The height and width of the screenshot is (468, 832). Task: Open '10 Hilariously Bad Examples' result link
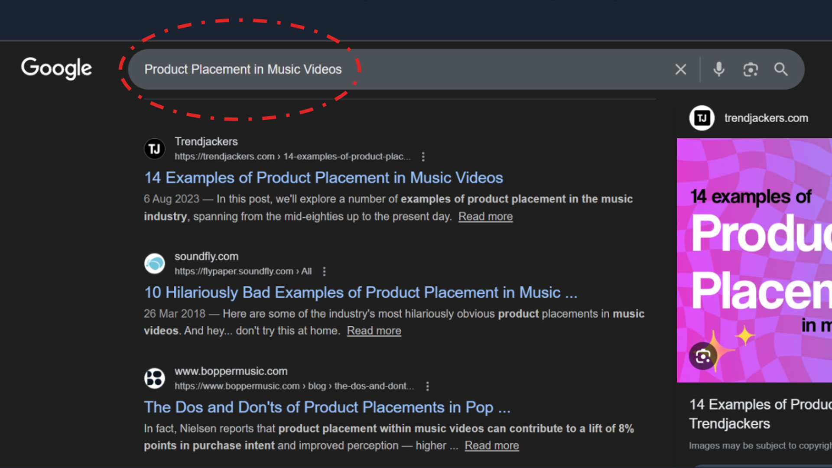[x=360, y=292]
